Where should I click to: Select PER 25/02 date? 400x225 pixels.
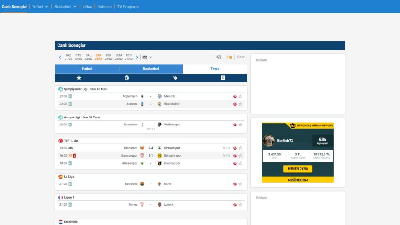click(108, 57)
